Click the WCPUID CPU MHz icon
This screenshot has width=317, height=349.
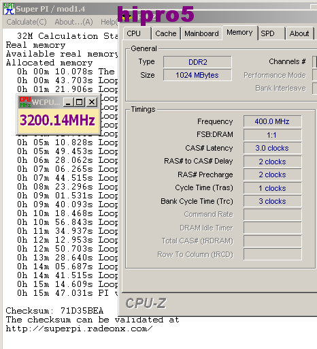(x=25, y=102)
